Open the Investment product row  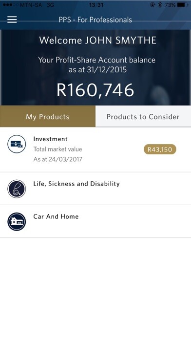[95, 149]
